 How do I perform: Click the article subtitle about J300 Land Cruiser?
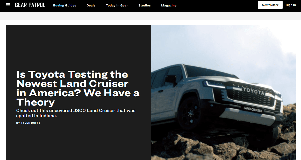click(x=76, y=113)
